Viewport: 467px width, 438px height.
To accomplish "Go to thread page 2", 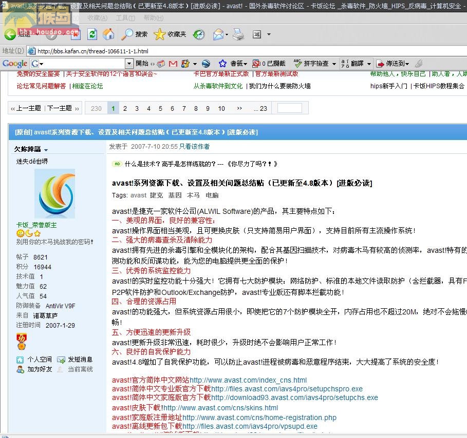I will (125, 109).
